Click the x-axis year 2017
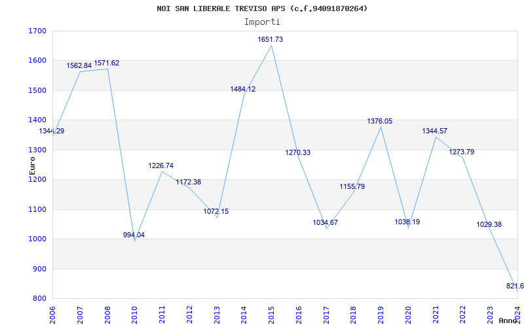This screenshot has height=327, width=524. (326, 315)
